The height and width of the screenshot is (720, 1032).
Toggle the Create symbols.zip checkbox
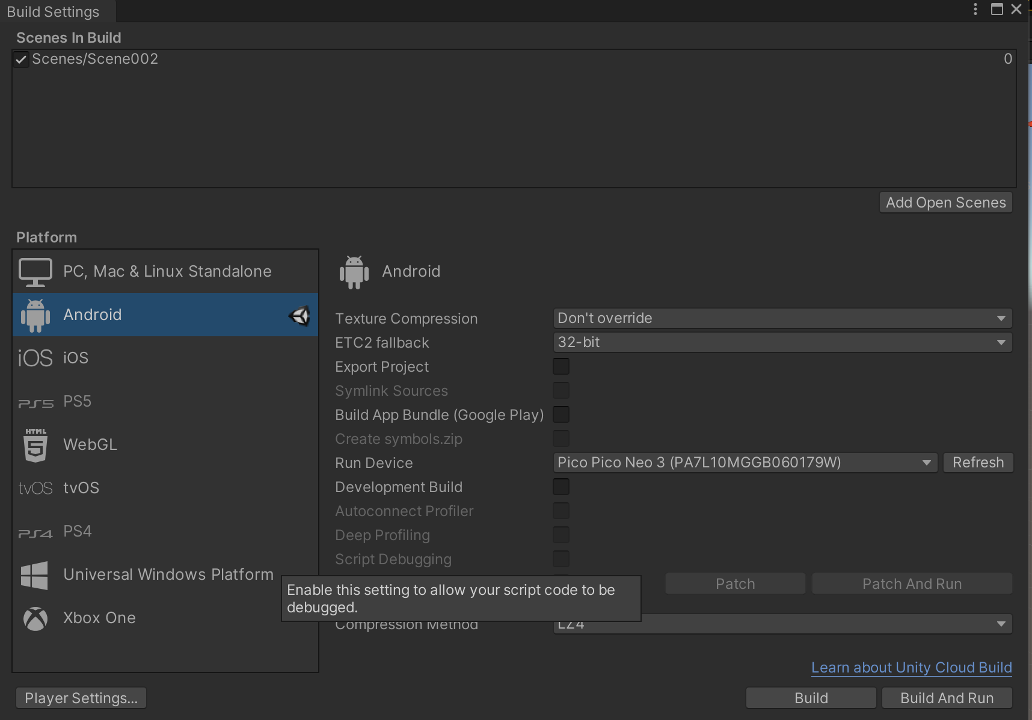coord(561,438)
